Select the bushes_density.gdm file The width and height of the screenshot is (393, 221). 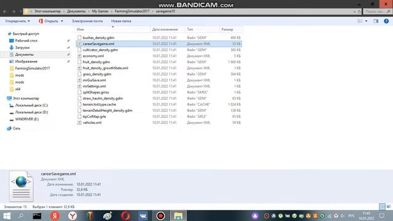click(98, 37)
